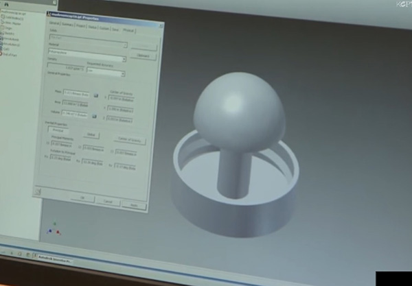Open the Custom tab in Properties dialog
The height and width of the screenshot is (286, 412).
point(104,28)
